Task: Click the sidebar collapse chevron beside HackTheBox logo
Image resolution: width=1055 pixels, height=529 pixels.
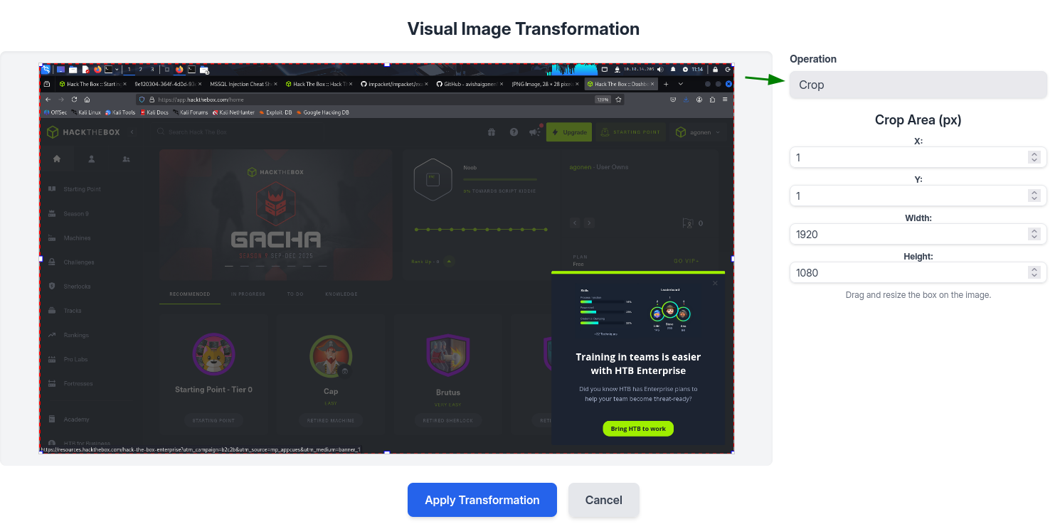Action: pyautogui.click(x=132, y=132)
